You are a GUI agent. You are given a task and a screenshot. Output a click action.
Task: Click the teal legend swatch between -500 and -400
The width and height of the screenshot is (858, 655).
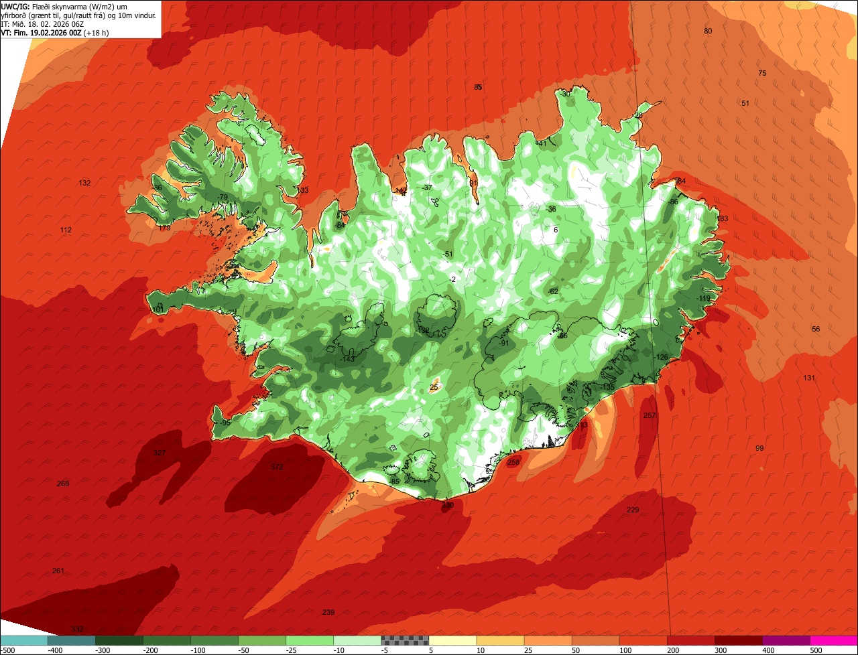pyautogui.click(x=23, y=640)
